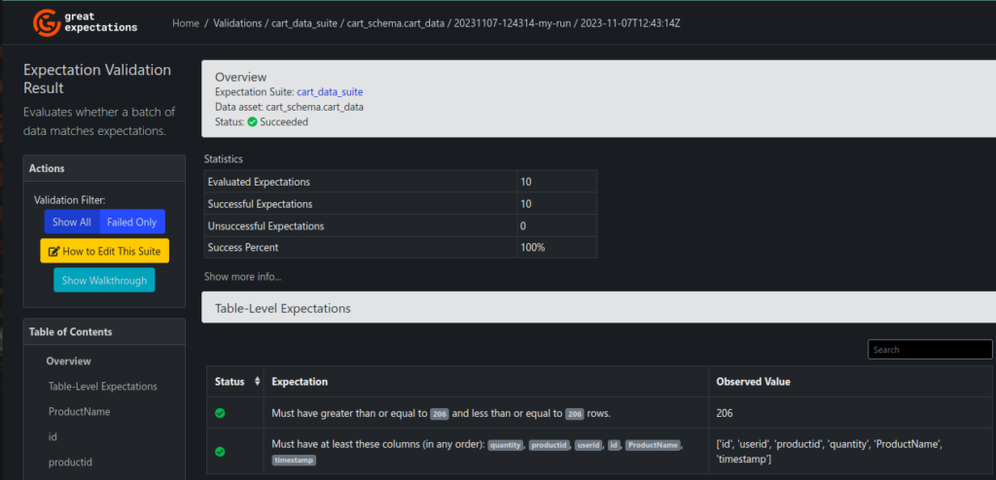This screenshot has height=480, width=996.
Task: Expand Show more info section
Action: point(242,276)
